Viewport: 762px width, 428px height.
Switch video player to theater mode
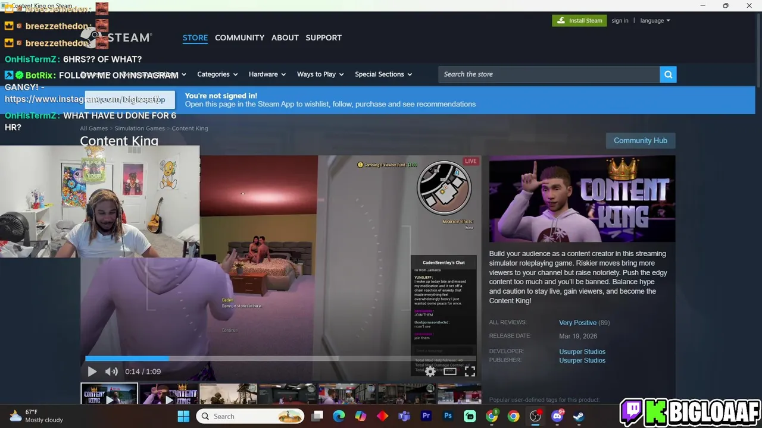point(450,372)
